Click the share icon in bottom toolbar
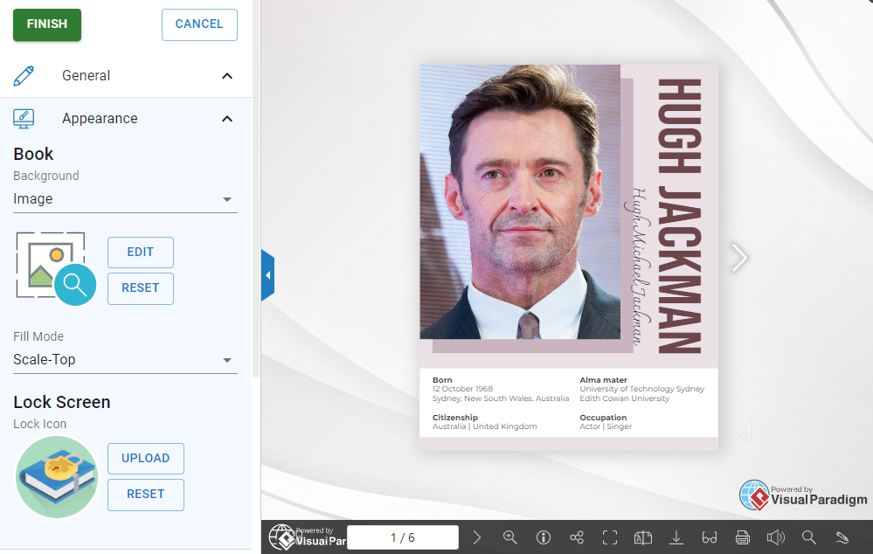Image resolution: width=873 pixels, height=554 pixels. click(x=577, y=537)
